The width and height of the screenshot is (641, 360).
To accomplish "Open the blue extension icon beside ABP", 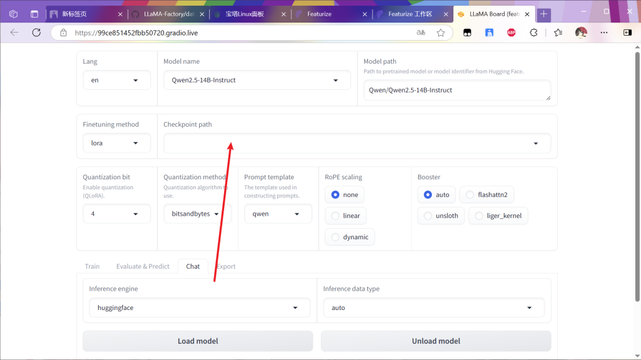I will pos(489,32).
